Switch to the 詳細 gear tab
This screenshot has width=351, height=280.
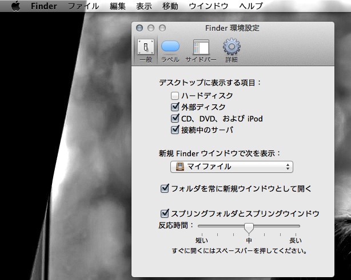coord(232,50)
